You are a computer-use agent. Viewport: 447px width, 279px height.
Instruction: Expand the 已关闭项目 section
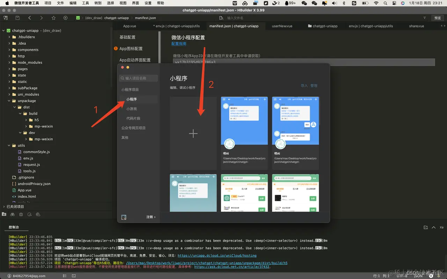coord(14,207)
